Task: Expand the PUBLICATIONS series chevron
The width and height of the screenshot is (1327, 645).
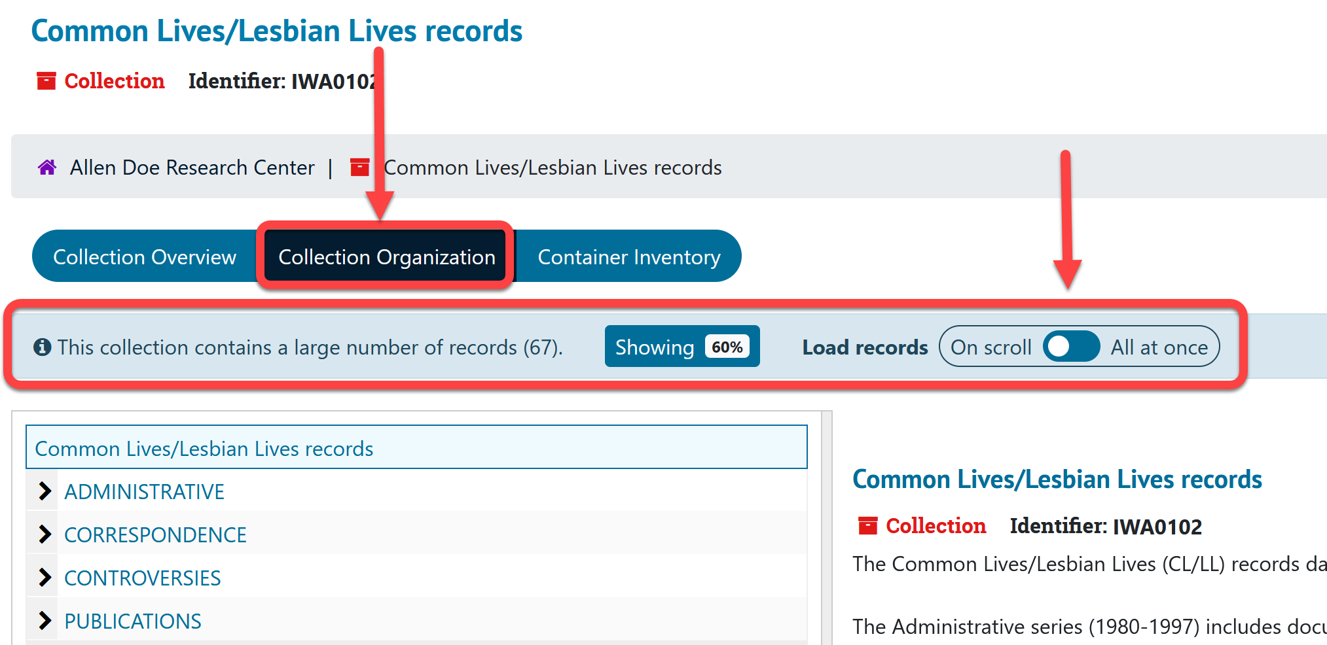Action: [x=44, y=621]
